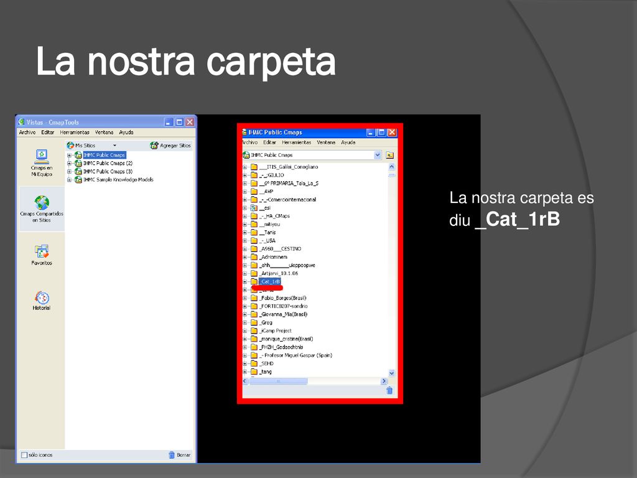
Task: Click IHMC Sample Knowledge Models site icon
Action: (78, 179)
